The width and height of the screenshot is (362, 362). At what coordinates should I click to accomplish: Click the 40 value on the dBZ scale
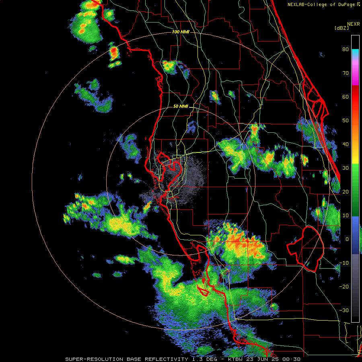pos(346,144)
